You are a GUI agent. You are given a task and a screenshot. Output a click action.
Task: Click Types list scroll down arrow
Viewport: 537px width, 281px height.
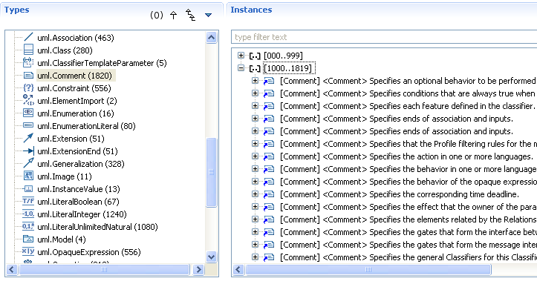pos(211,257)
